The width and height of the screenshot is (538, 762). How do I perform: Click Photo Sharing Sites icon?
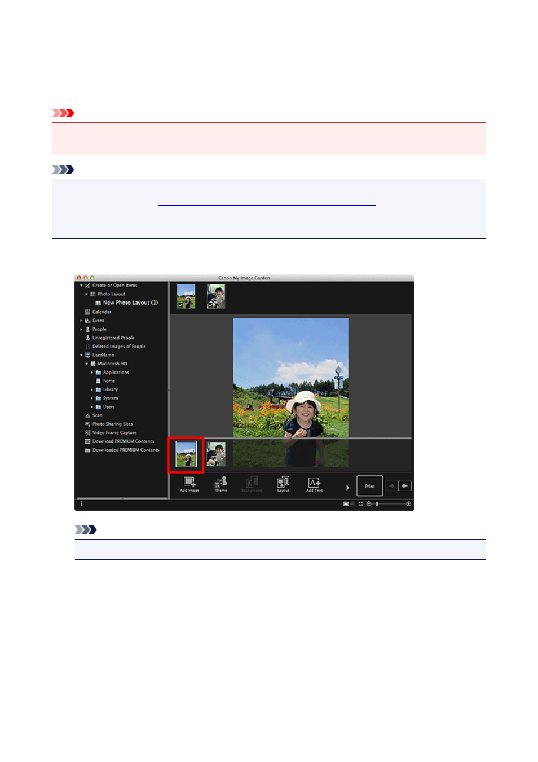point(87,424)
